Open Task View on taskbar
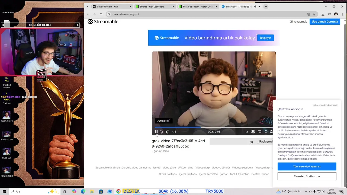The image size is (347, 195). pos(65,191)
